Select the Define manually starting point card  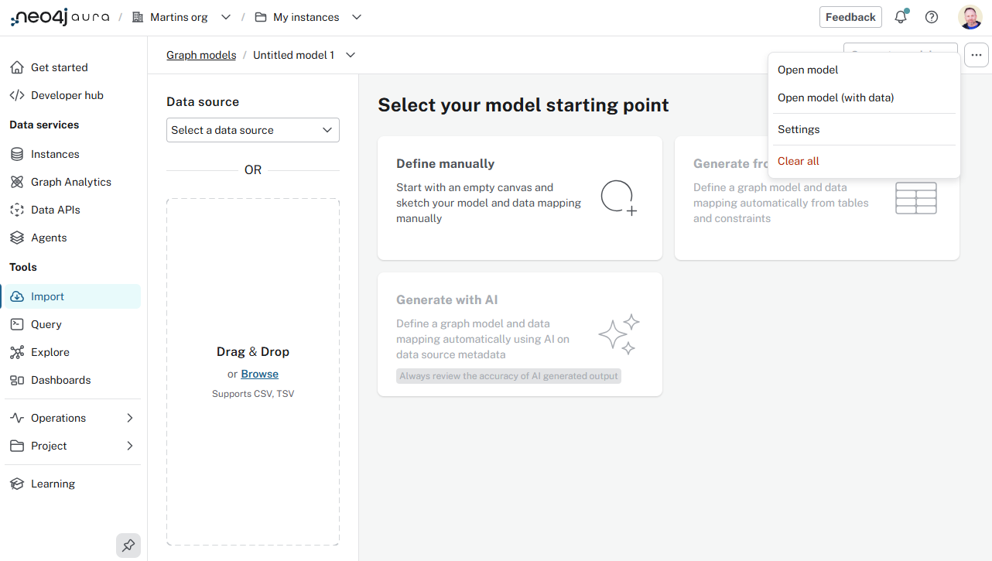519,197
